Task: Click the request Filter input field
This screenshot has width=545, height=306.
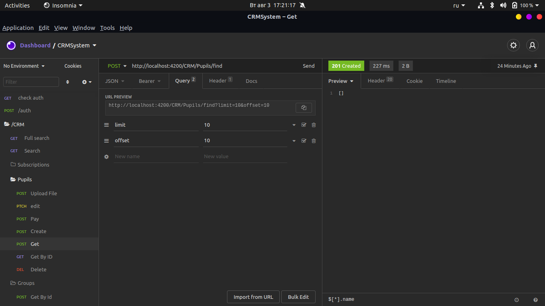Action: coord(31,82)
